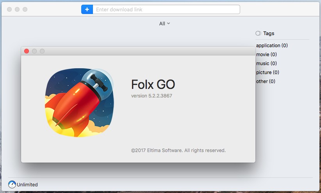Click the version 5.2.2.3867 text
The height and width of the screenshot is (193, 321).
click(152, 96)
